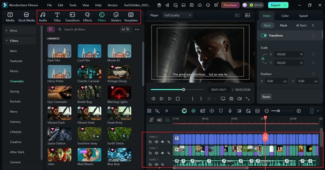Image resolution: width=325 pixels, height=170 pixels.
Task: Zoom out timeline with minus icon
Action: (267, 111)
